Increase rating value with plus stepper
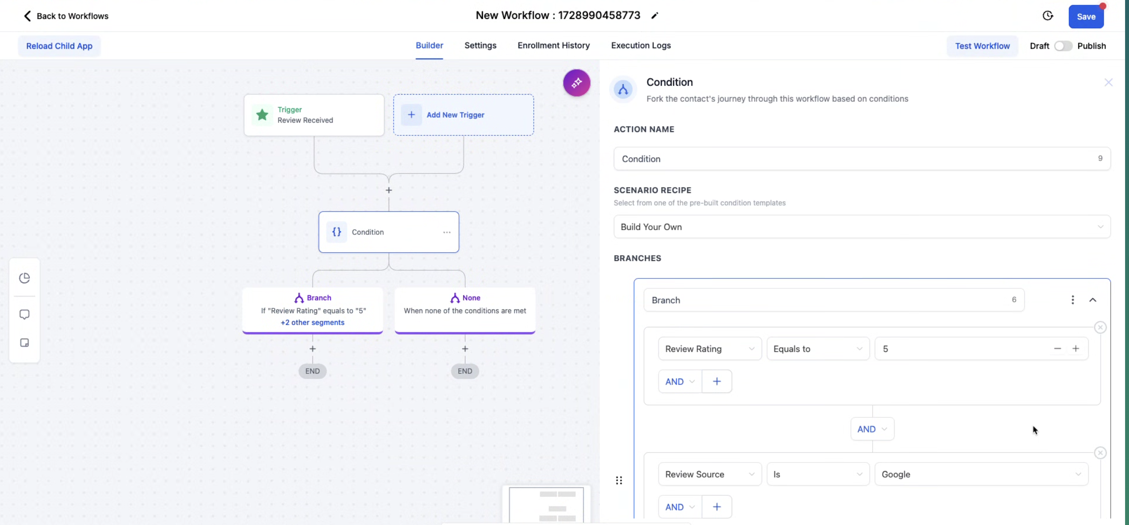This screenshot has width=1129, height=525. 1075,348
